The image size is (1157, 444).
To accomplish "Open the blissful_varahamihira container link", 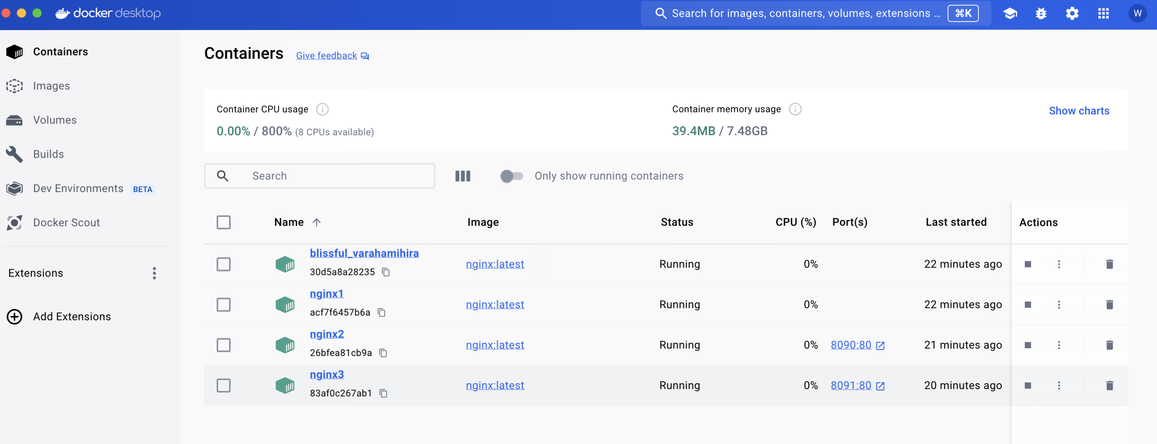I will [364, 253].
